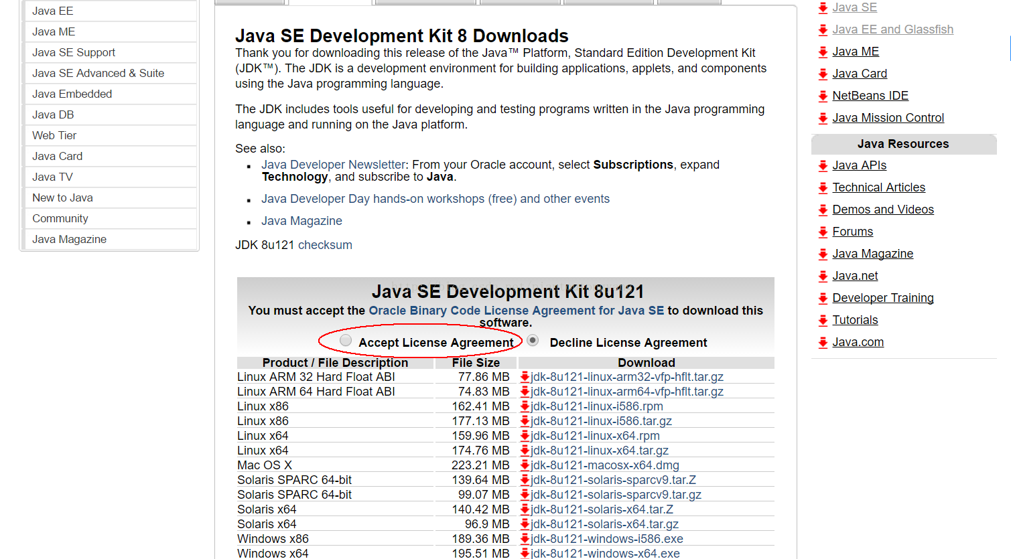Click download arrow icon beside jdk-8u121-linux-arm64-vfp-hflt.tar.gz

tap(525, 392)
